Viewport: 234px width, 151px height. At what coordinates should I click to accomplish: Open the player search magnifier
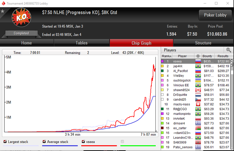coord(228,50)
